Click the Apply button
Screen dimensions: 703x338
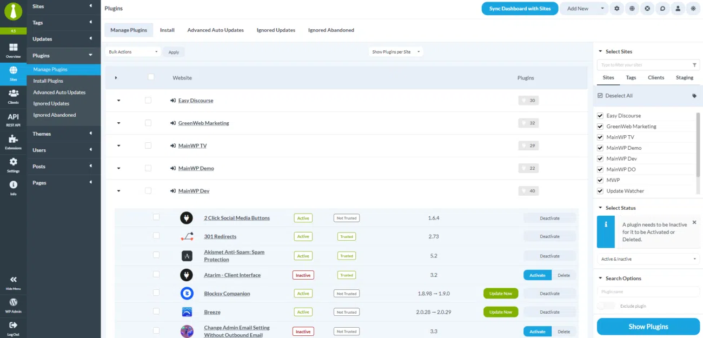coord(174,52)
